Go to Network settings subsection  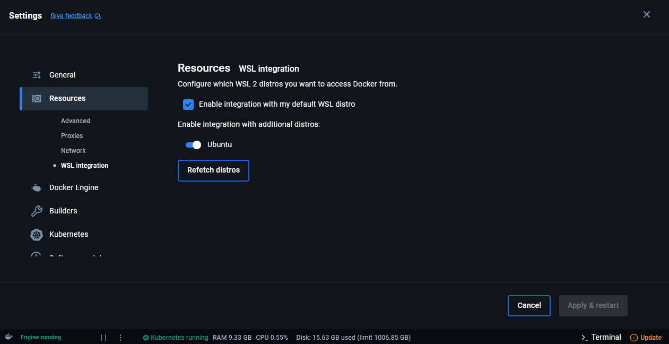73,151
